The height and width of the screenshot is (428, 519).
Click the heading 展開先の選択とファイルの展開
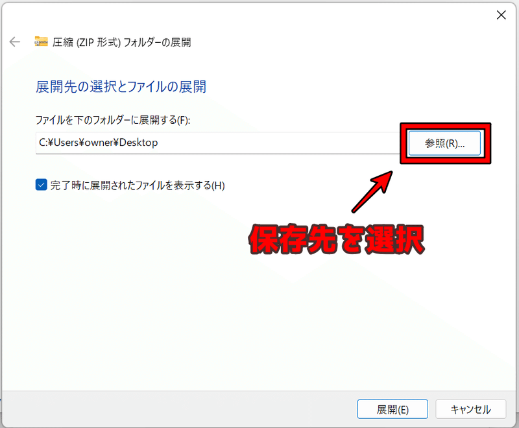point(121,87)
